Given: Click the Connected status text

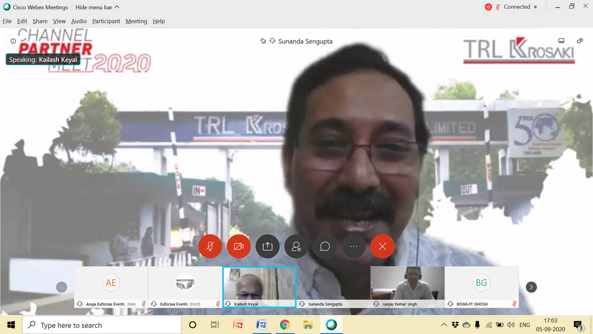Looking at the screenshot, I should [x=517, y=7].
